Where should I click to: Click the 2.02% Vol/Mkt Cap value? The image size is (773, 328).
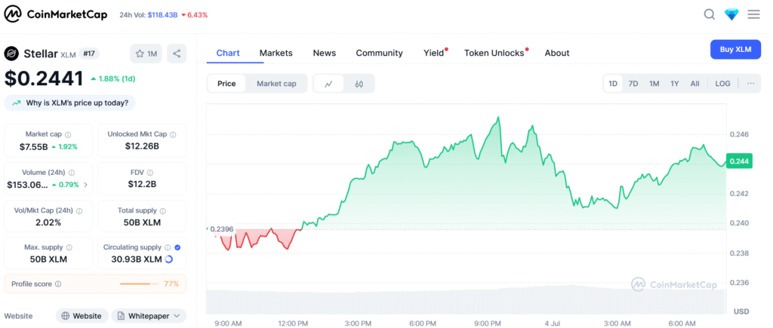(x=48, y=222)
